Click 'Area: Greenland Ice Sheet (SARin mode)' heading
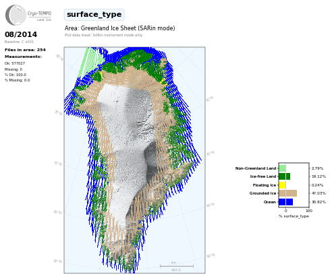 (x=119, y=28)
